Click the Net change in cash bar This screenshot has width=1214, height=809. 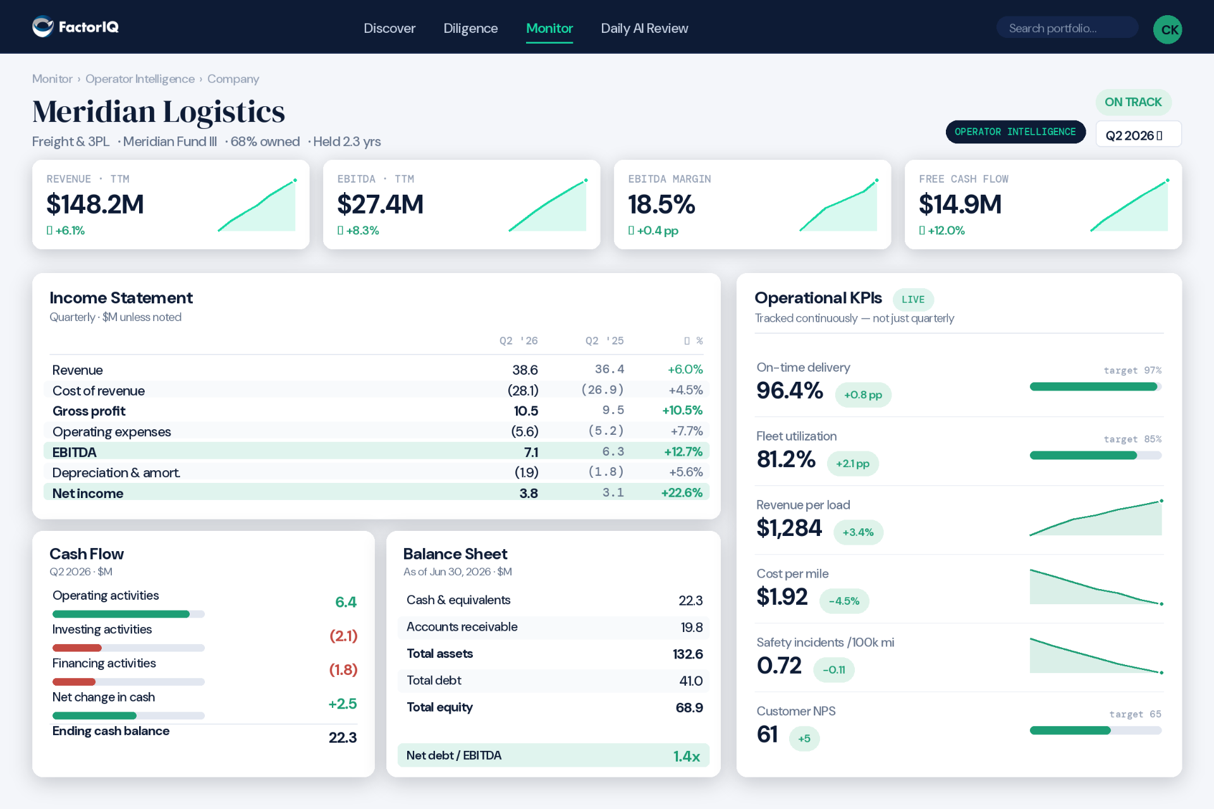point(128,715)
